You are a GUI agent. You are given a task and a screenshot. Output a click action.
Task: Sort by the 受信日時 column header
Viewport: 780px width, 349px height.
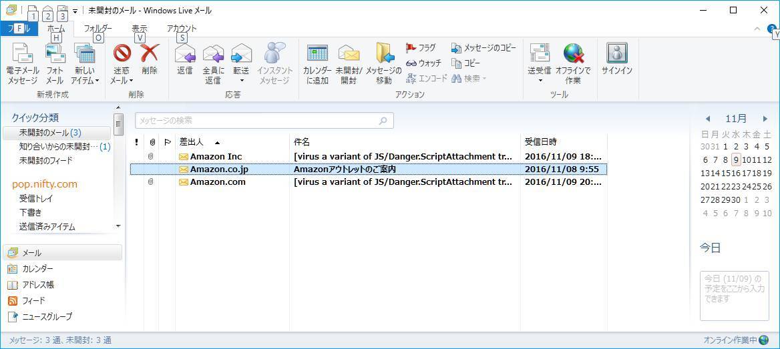[x=564, y=142]
